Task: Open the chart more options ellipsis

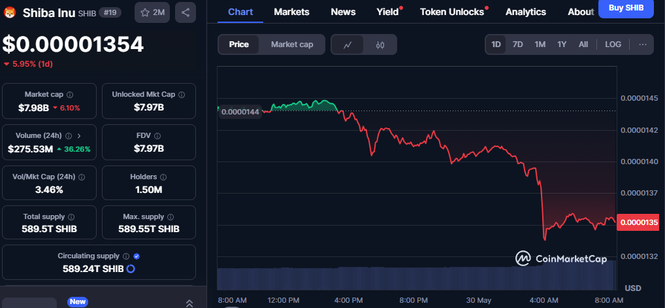Action: 643,44
